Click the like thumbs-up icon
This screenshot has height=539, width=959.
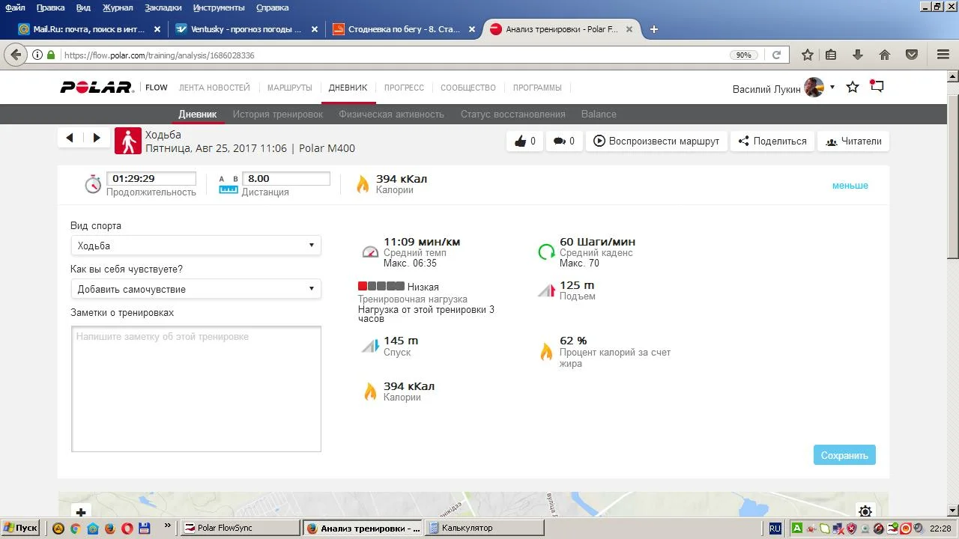tap(521, 141)
